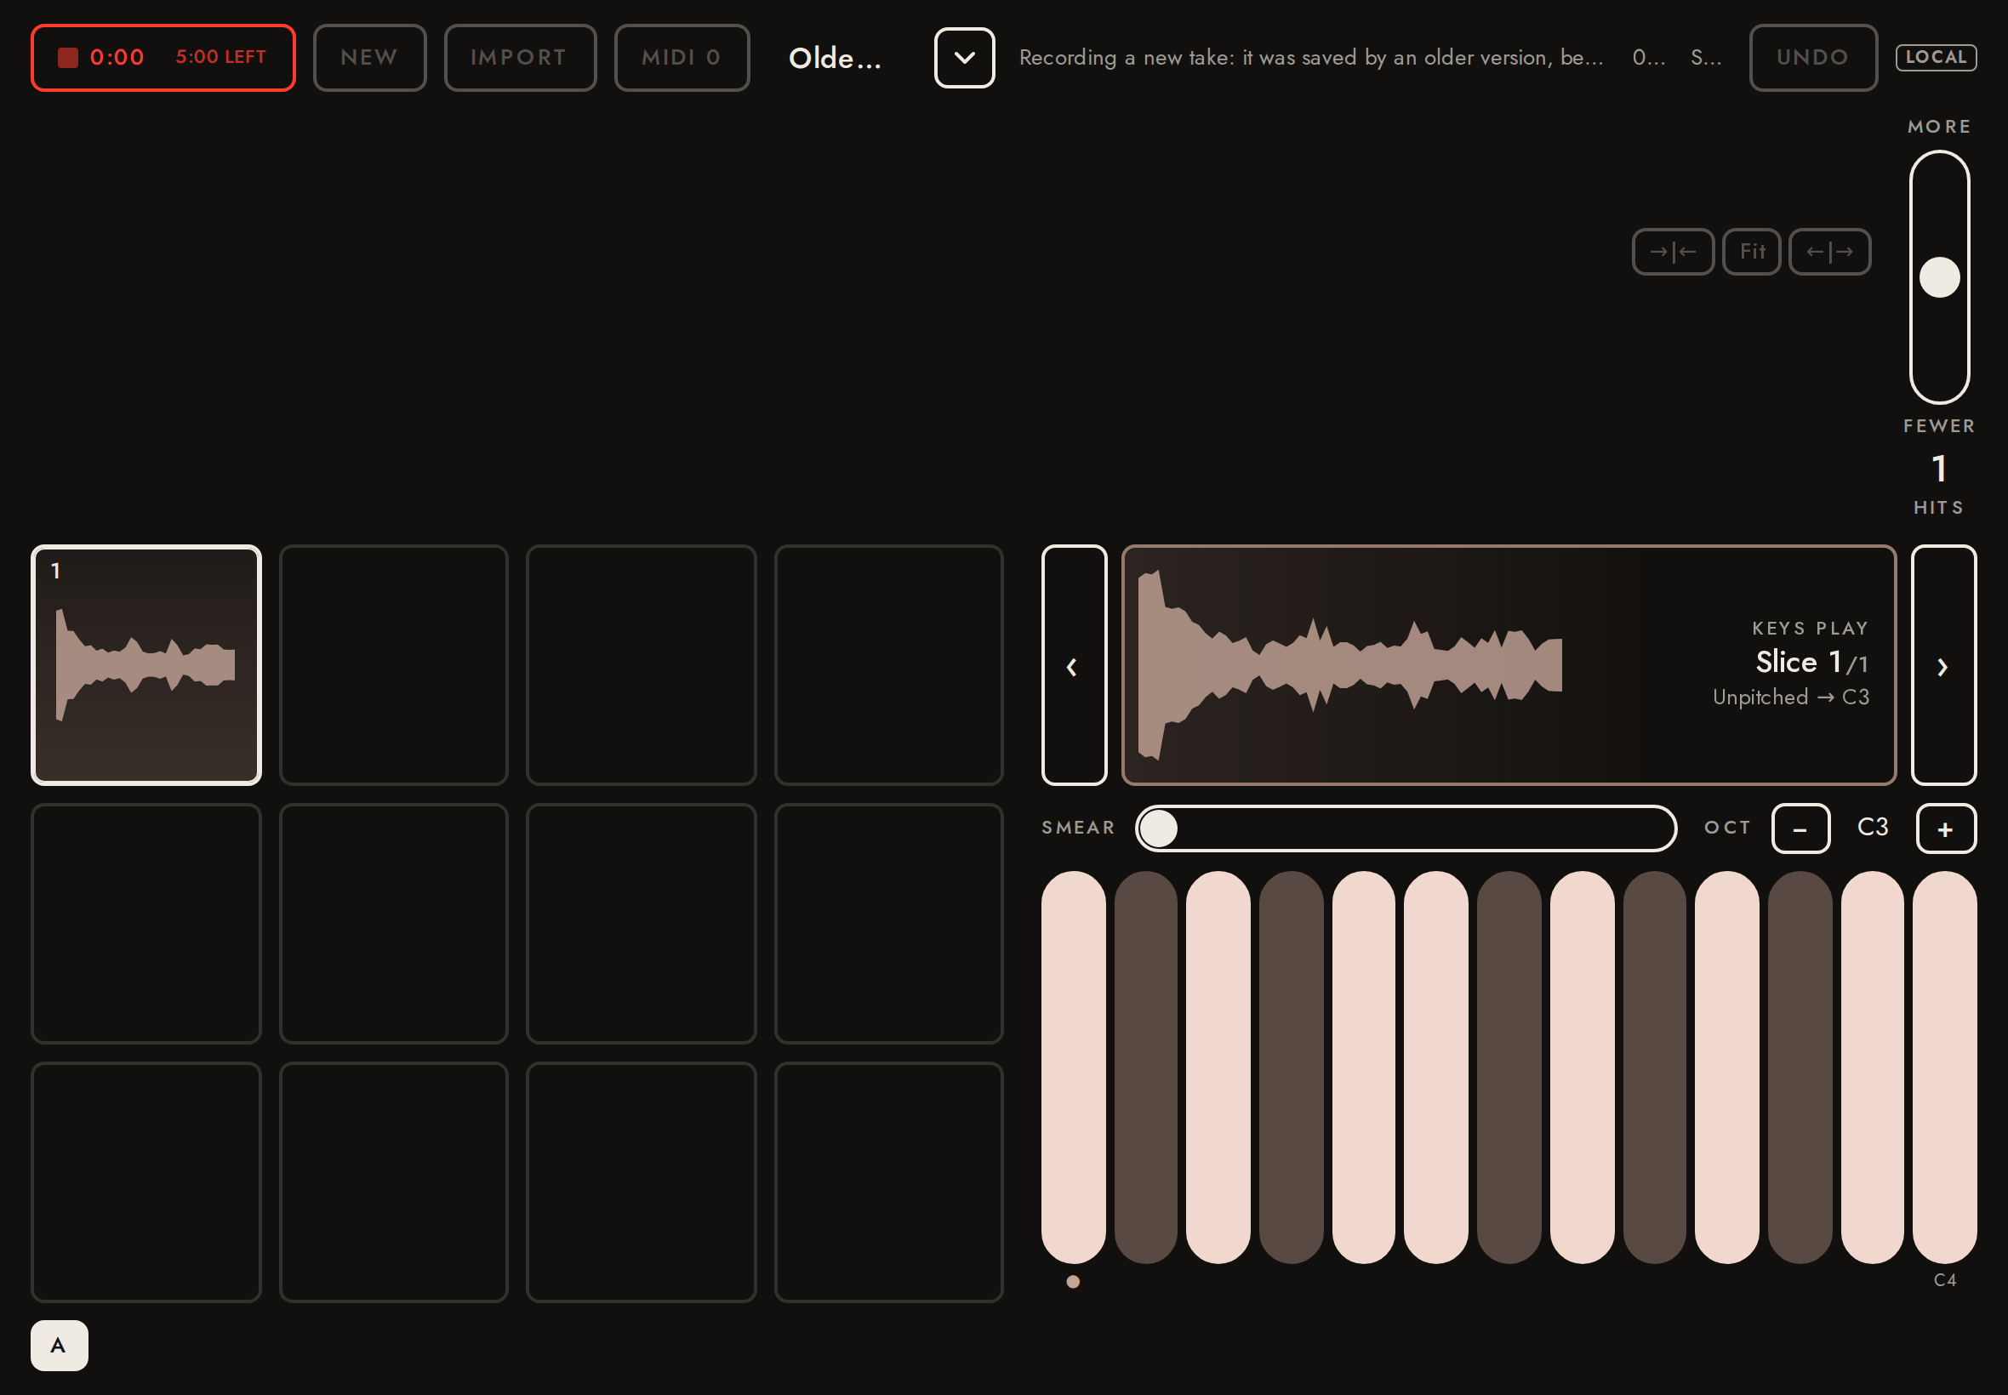
Task: Click the truncated 'S...' label beside UNDO
Action: (1706, 58)
